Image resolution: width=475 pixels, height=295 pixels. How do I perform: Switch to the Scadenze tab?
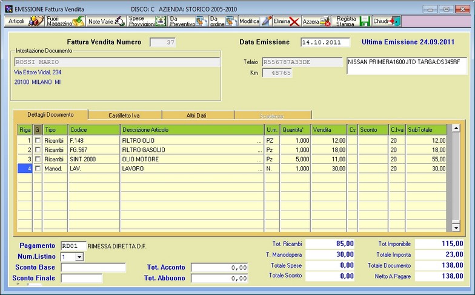tap(271, 116)
